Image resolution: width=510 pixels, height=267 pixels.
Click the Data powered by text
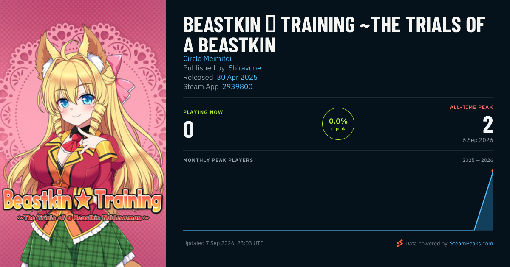tap(426, 244)
